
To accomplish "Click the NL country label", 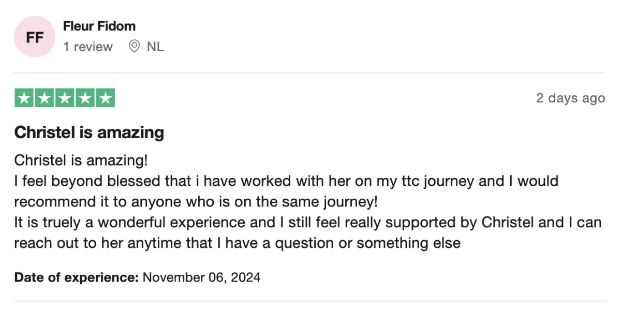I will click(155, 47).
